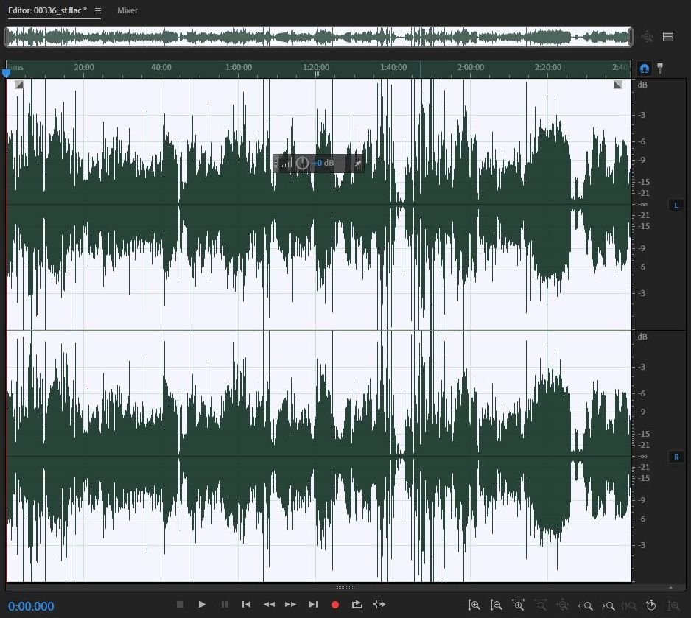Open the Editor panel menu icon
This screenshot has width=691, height=618.
(x=98, y=11)
